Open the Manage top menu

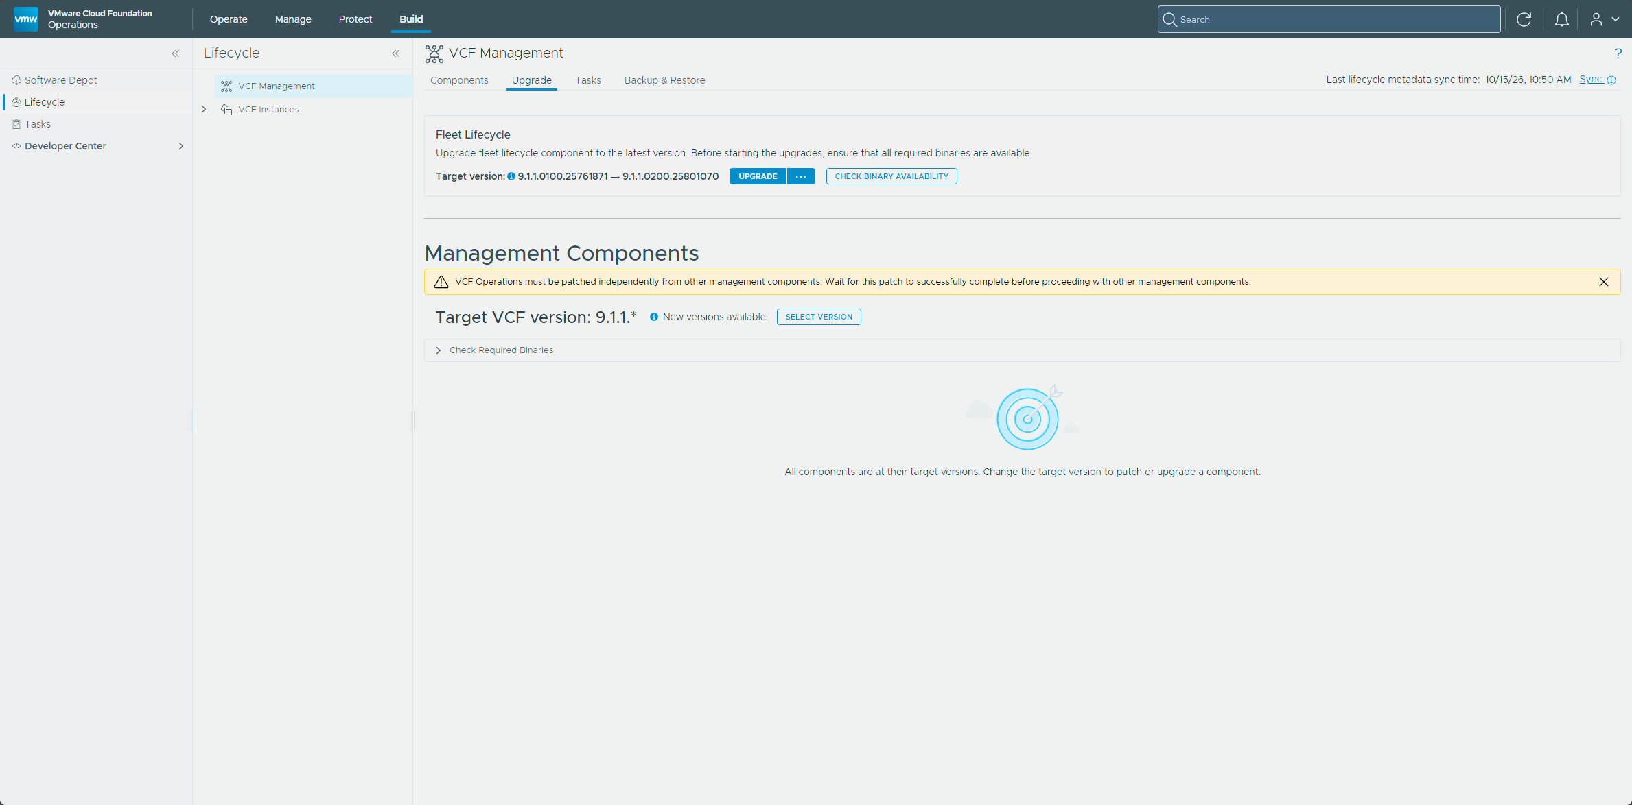(293, 19)
